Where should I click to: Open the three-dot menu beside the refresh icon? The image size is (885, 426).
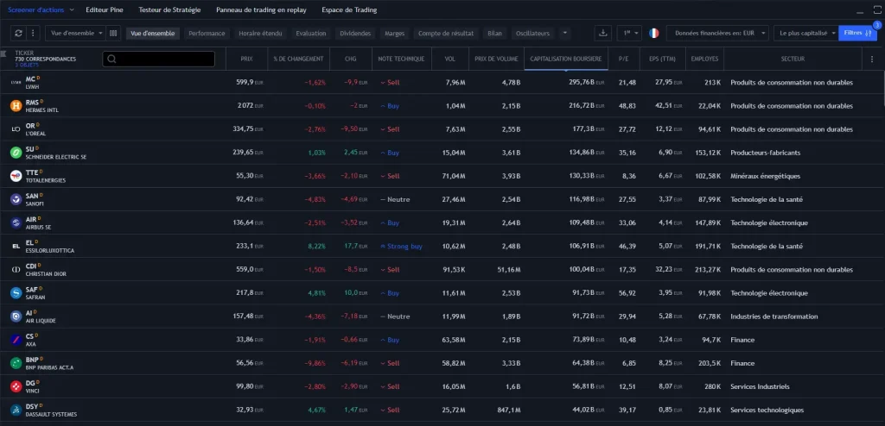pos(33,34)
